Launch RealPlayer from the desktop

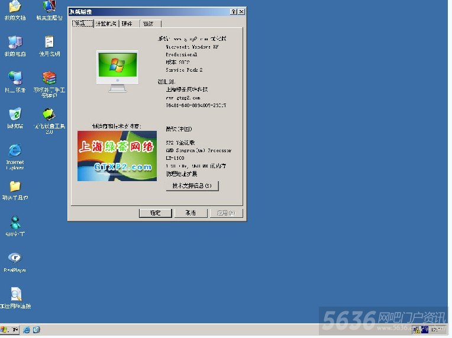[15, 262]
